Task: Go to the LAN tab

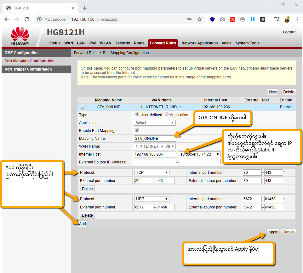Action: (x=81, y=43)
